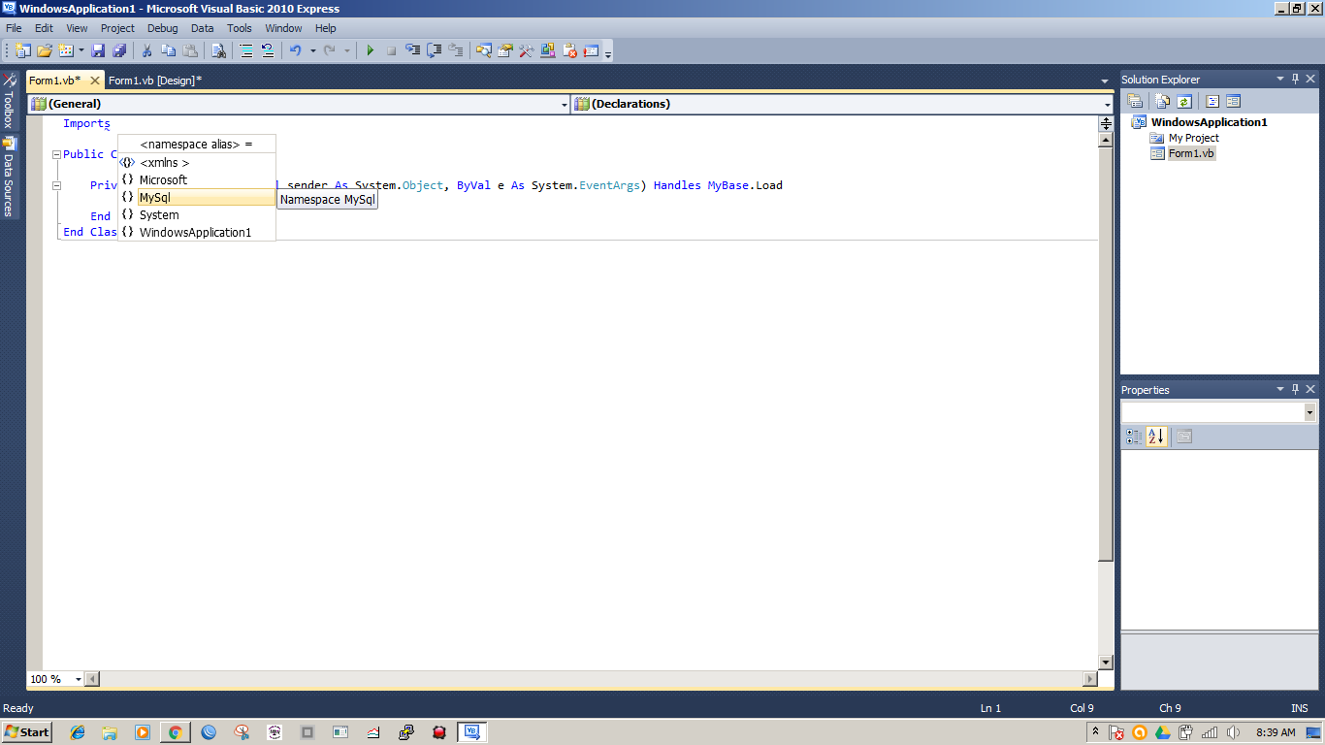Click the Add New Item toolbar icon

(x=66, y=50)
